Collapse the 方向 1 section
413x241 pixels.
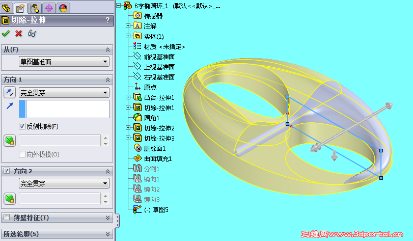pos(107,79)
